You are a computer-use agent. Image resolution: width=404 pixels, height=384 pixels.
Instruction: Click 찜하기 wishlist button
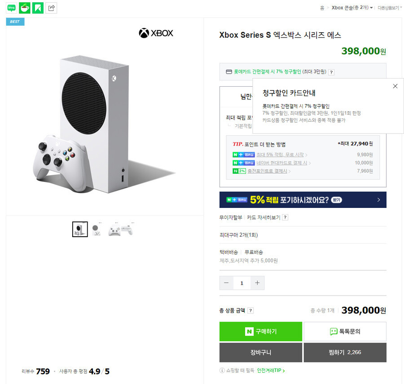pyautogui.click(x=345, y=352)
